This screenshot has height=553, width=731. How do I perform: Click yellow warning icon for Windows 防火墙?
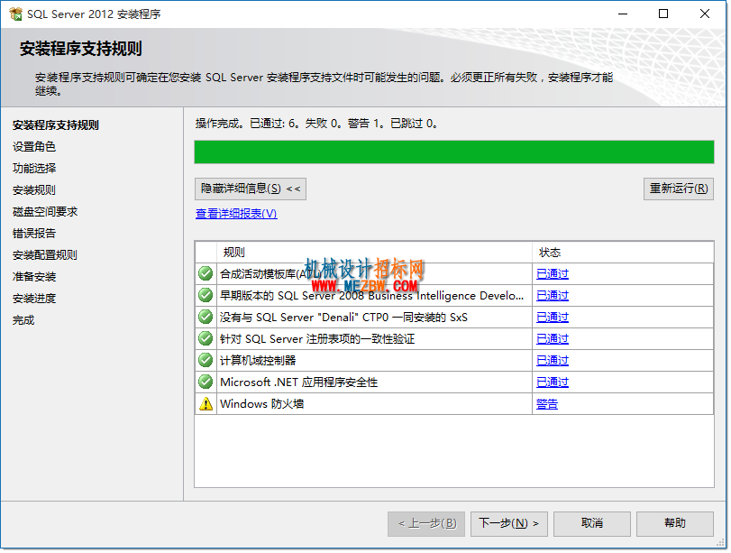coord(206,403)
